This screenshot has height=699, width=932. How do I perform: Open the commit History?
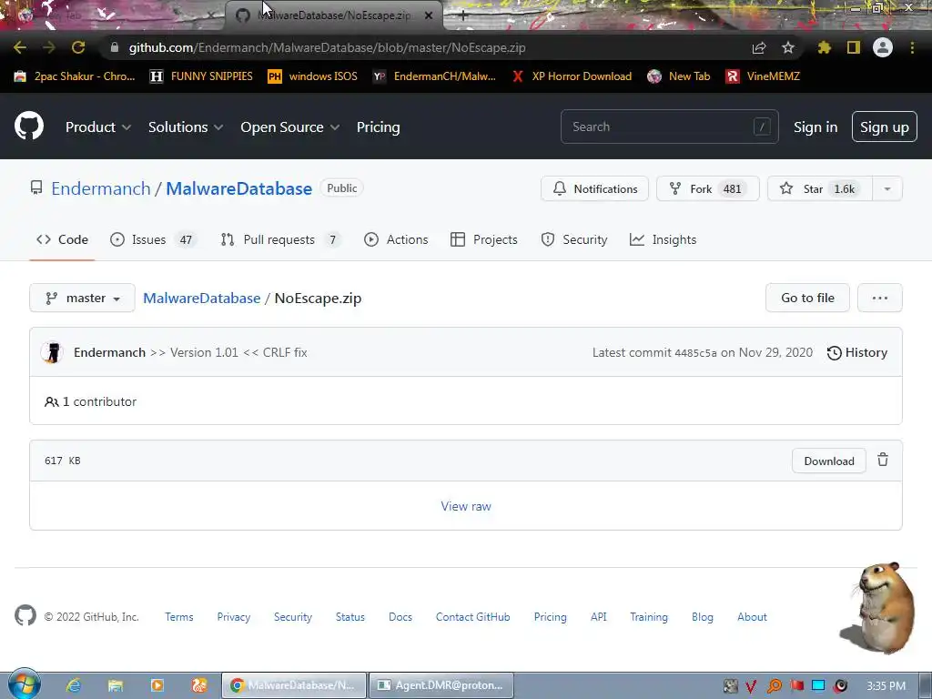point(857,352)
